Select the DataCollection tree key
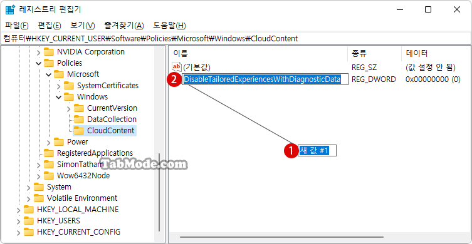The image size is (472, 244). (x=112, y=119)
